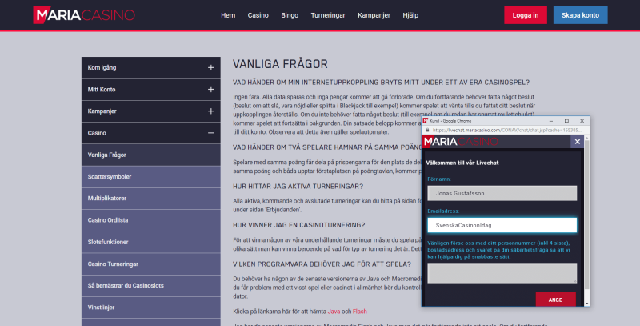Click the Emailadress input field
The width and height of the screenshot is (640, 326).
502,226
